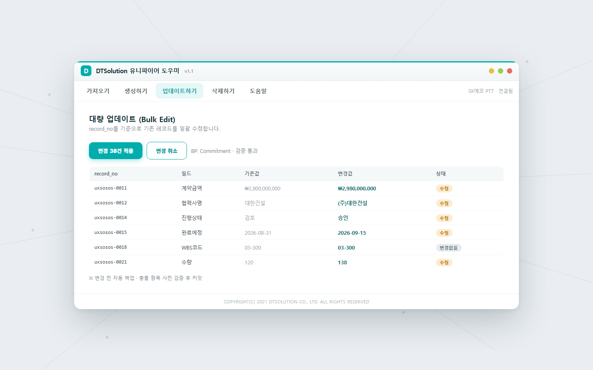Select record uxsosos-0014
Screen dimensions: 593x370
click(x=110, y=218)
